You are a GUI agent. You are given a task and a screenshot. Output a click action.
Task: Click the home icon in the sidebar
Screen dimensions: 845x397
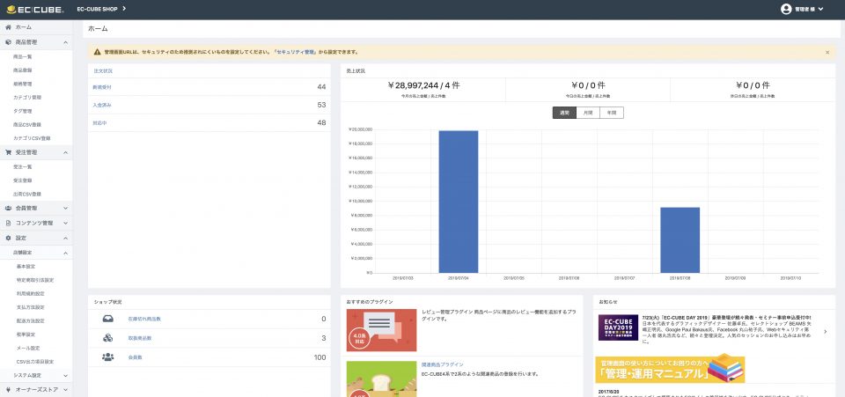8,28
